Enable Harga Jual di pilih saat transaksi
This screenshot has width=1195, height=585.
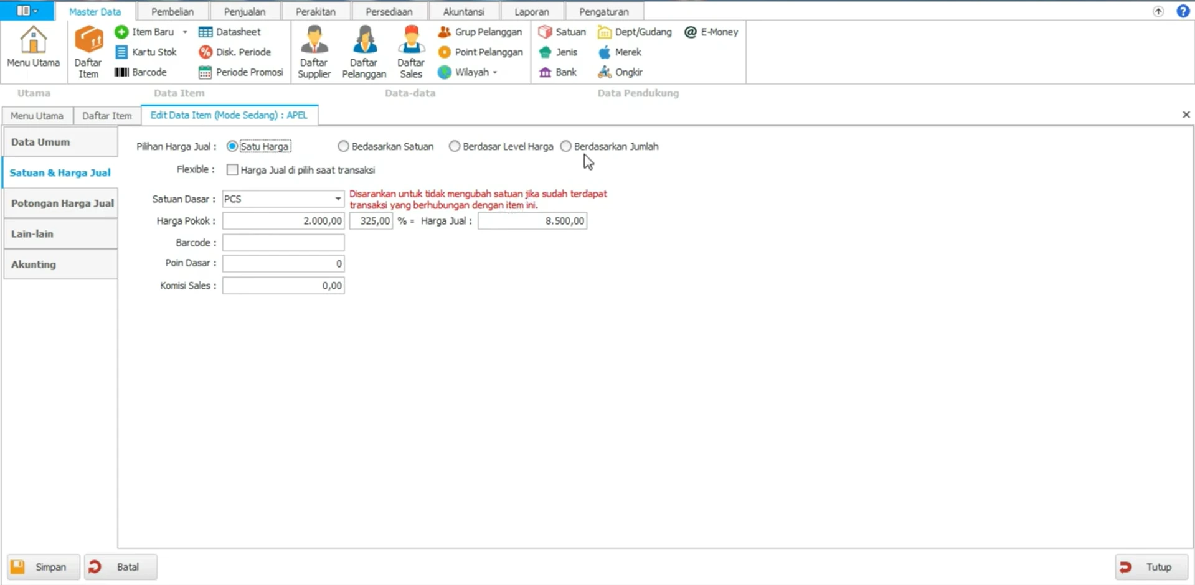[232, 170]
